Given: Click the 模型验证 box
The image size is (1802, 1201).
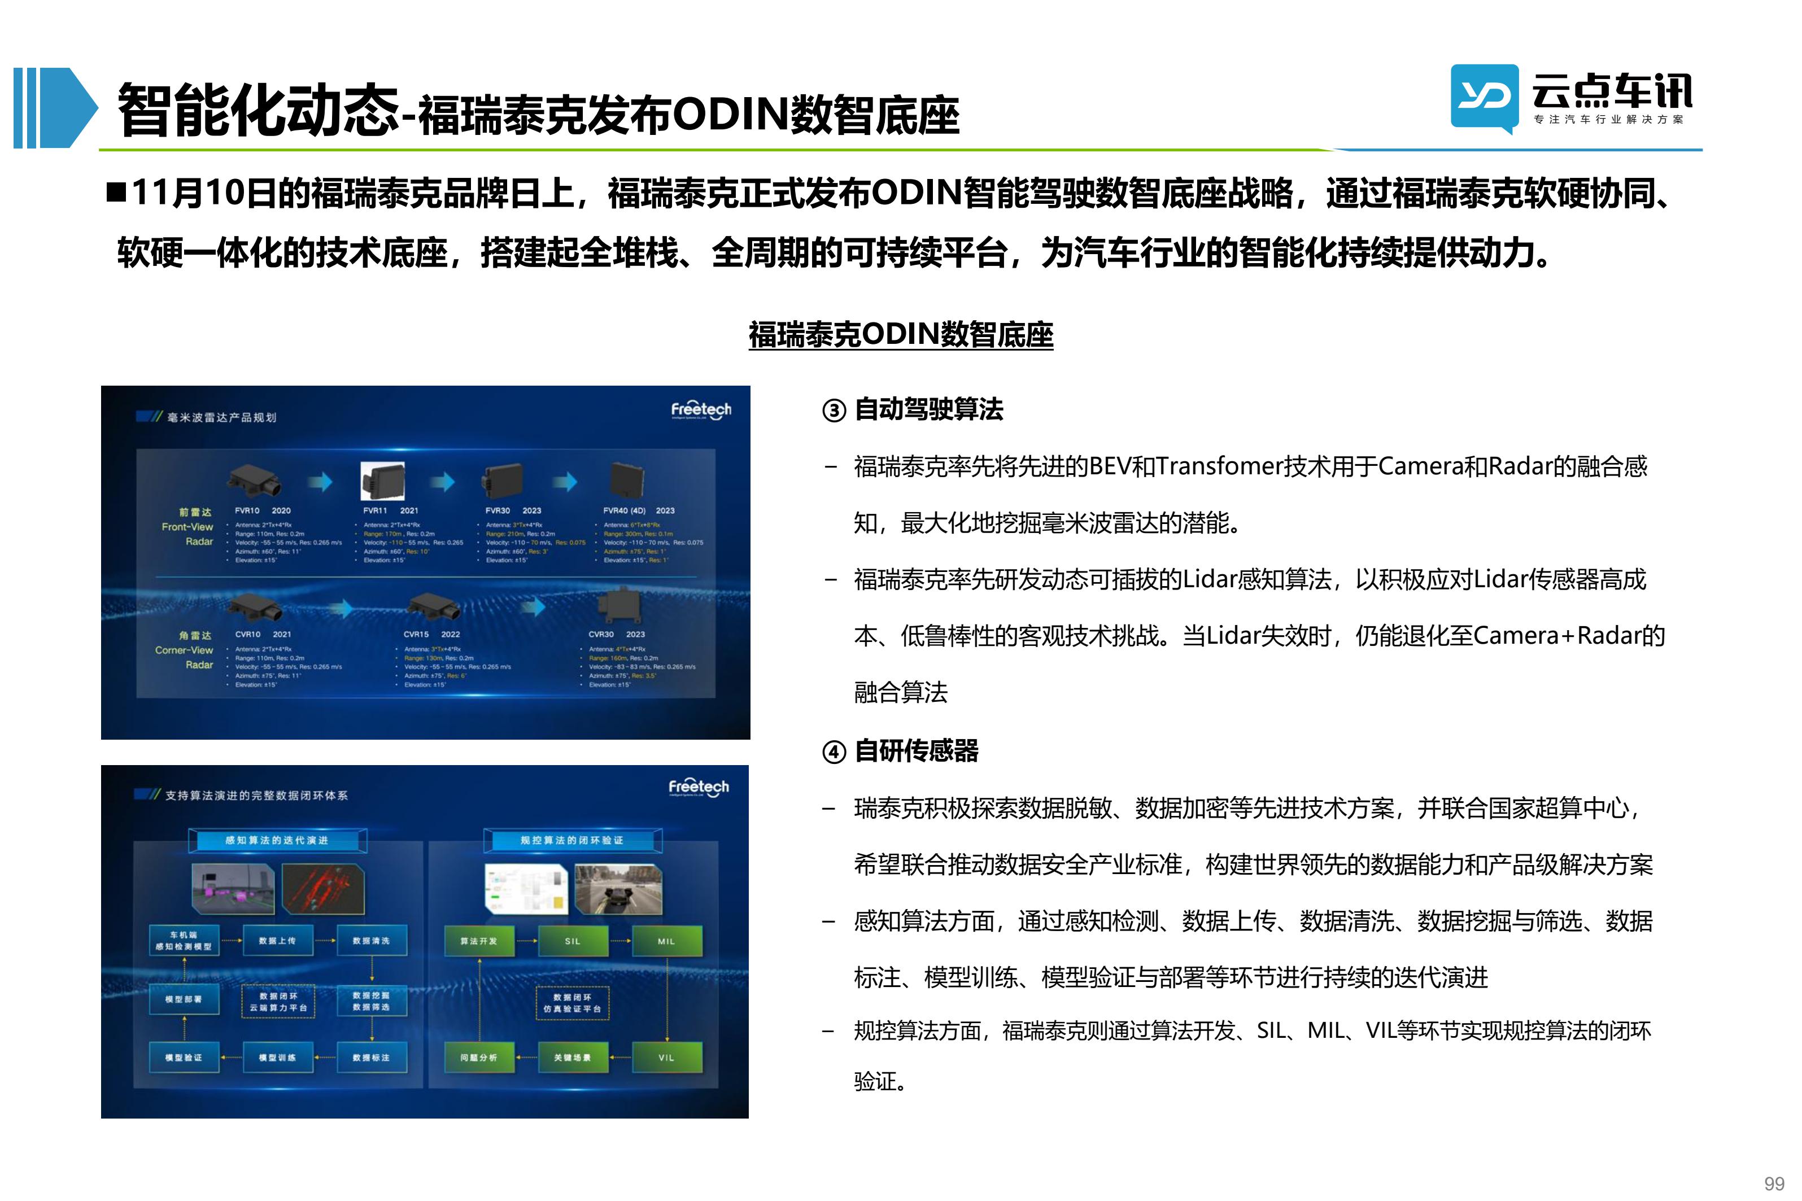Looking at the screenshot, I should coord(184,1058).
